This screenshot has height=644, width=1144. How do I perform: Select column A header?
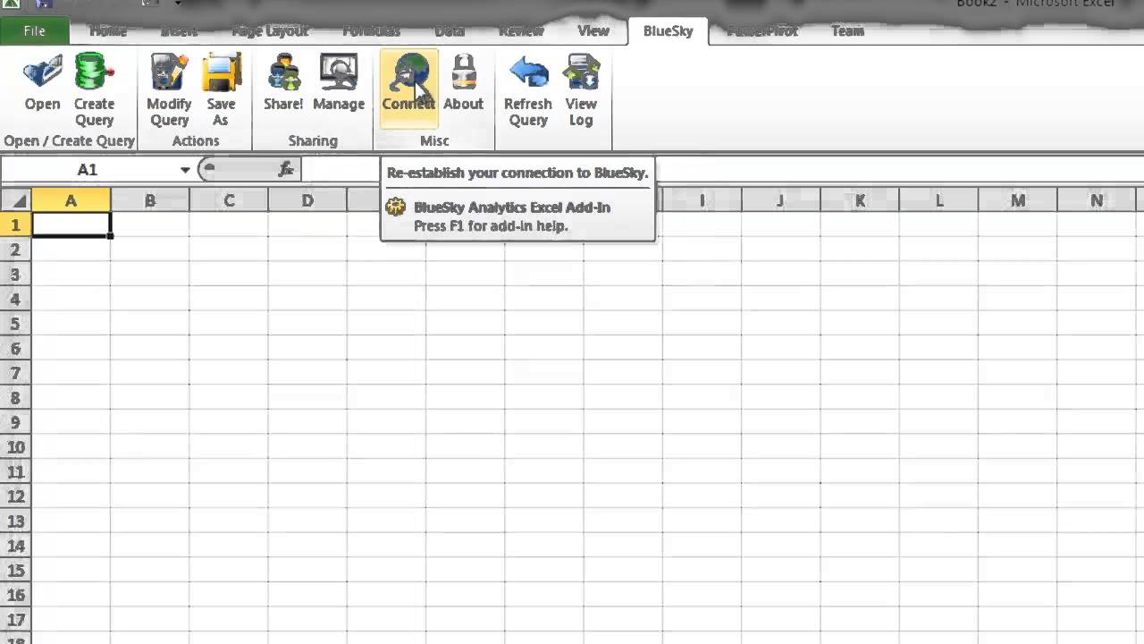71,200
